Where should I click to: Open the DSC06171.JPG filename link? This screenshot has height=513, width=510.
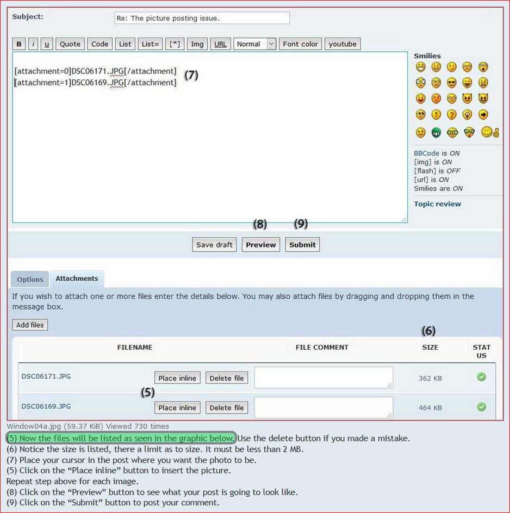(x=46, y=376)
